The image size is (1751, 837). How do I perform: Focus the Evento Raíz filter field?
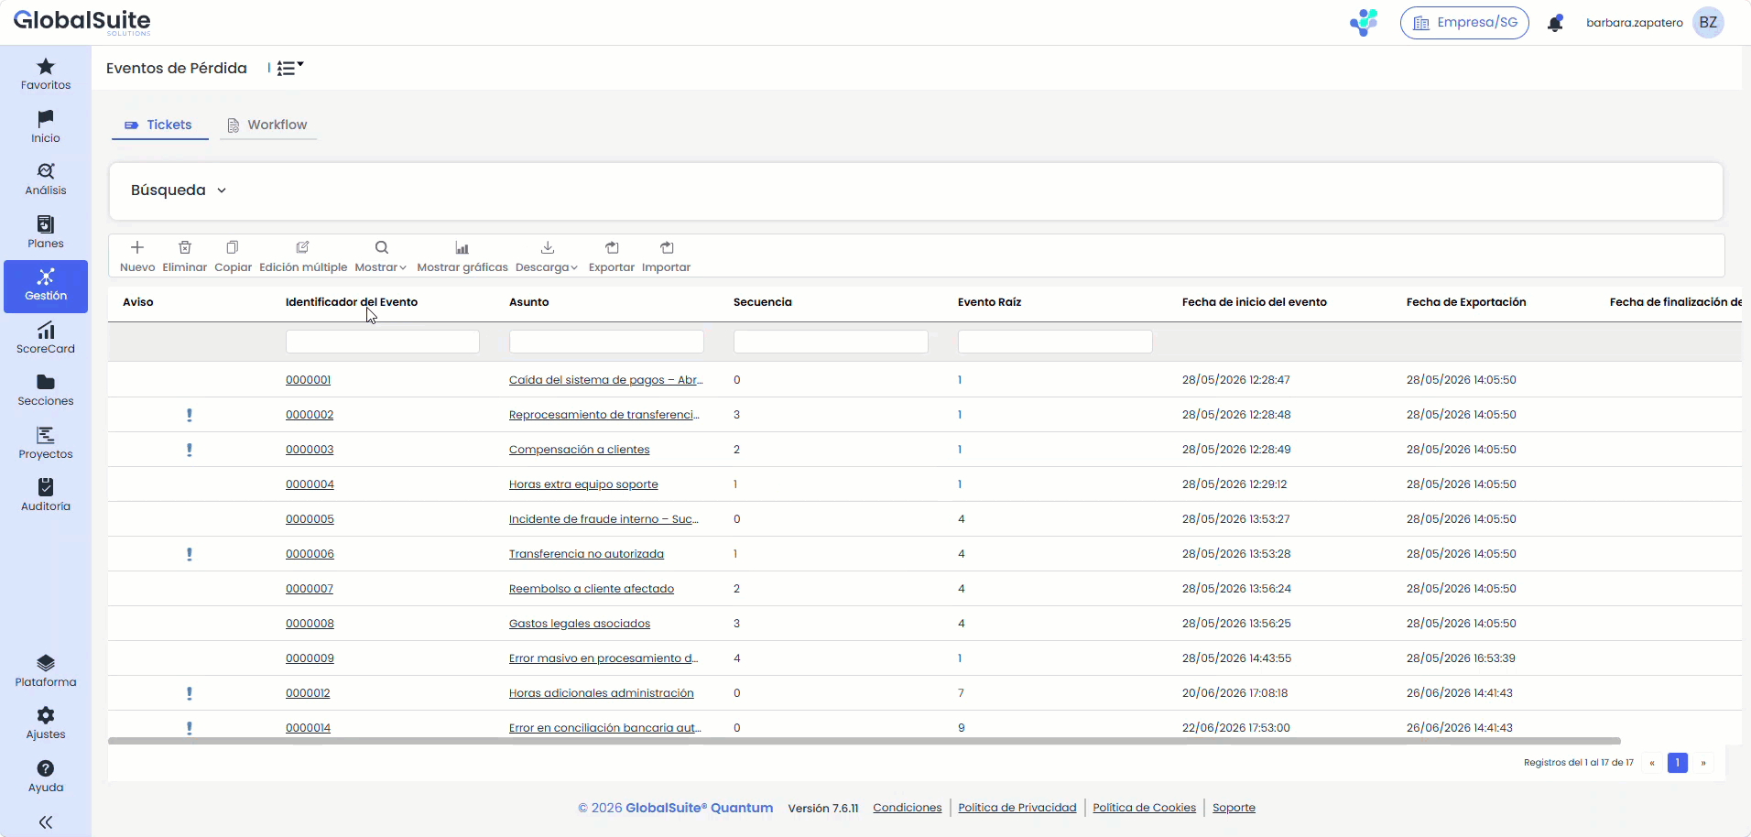(x=1055, y=342)
